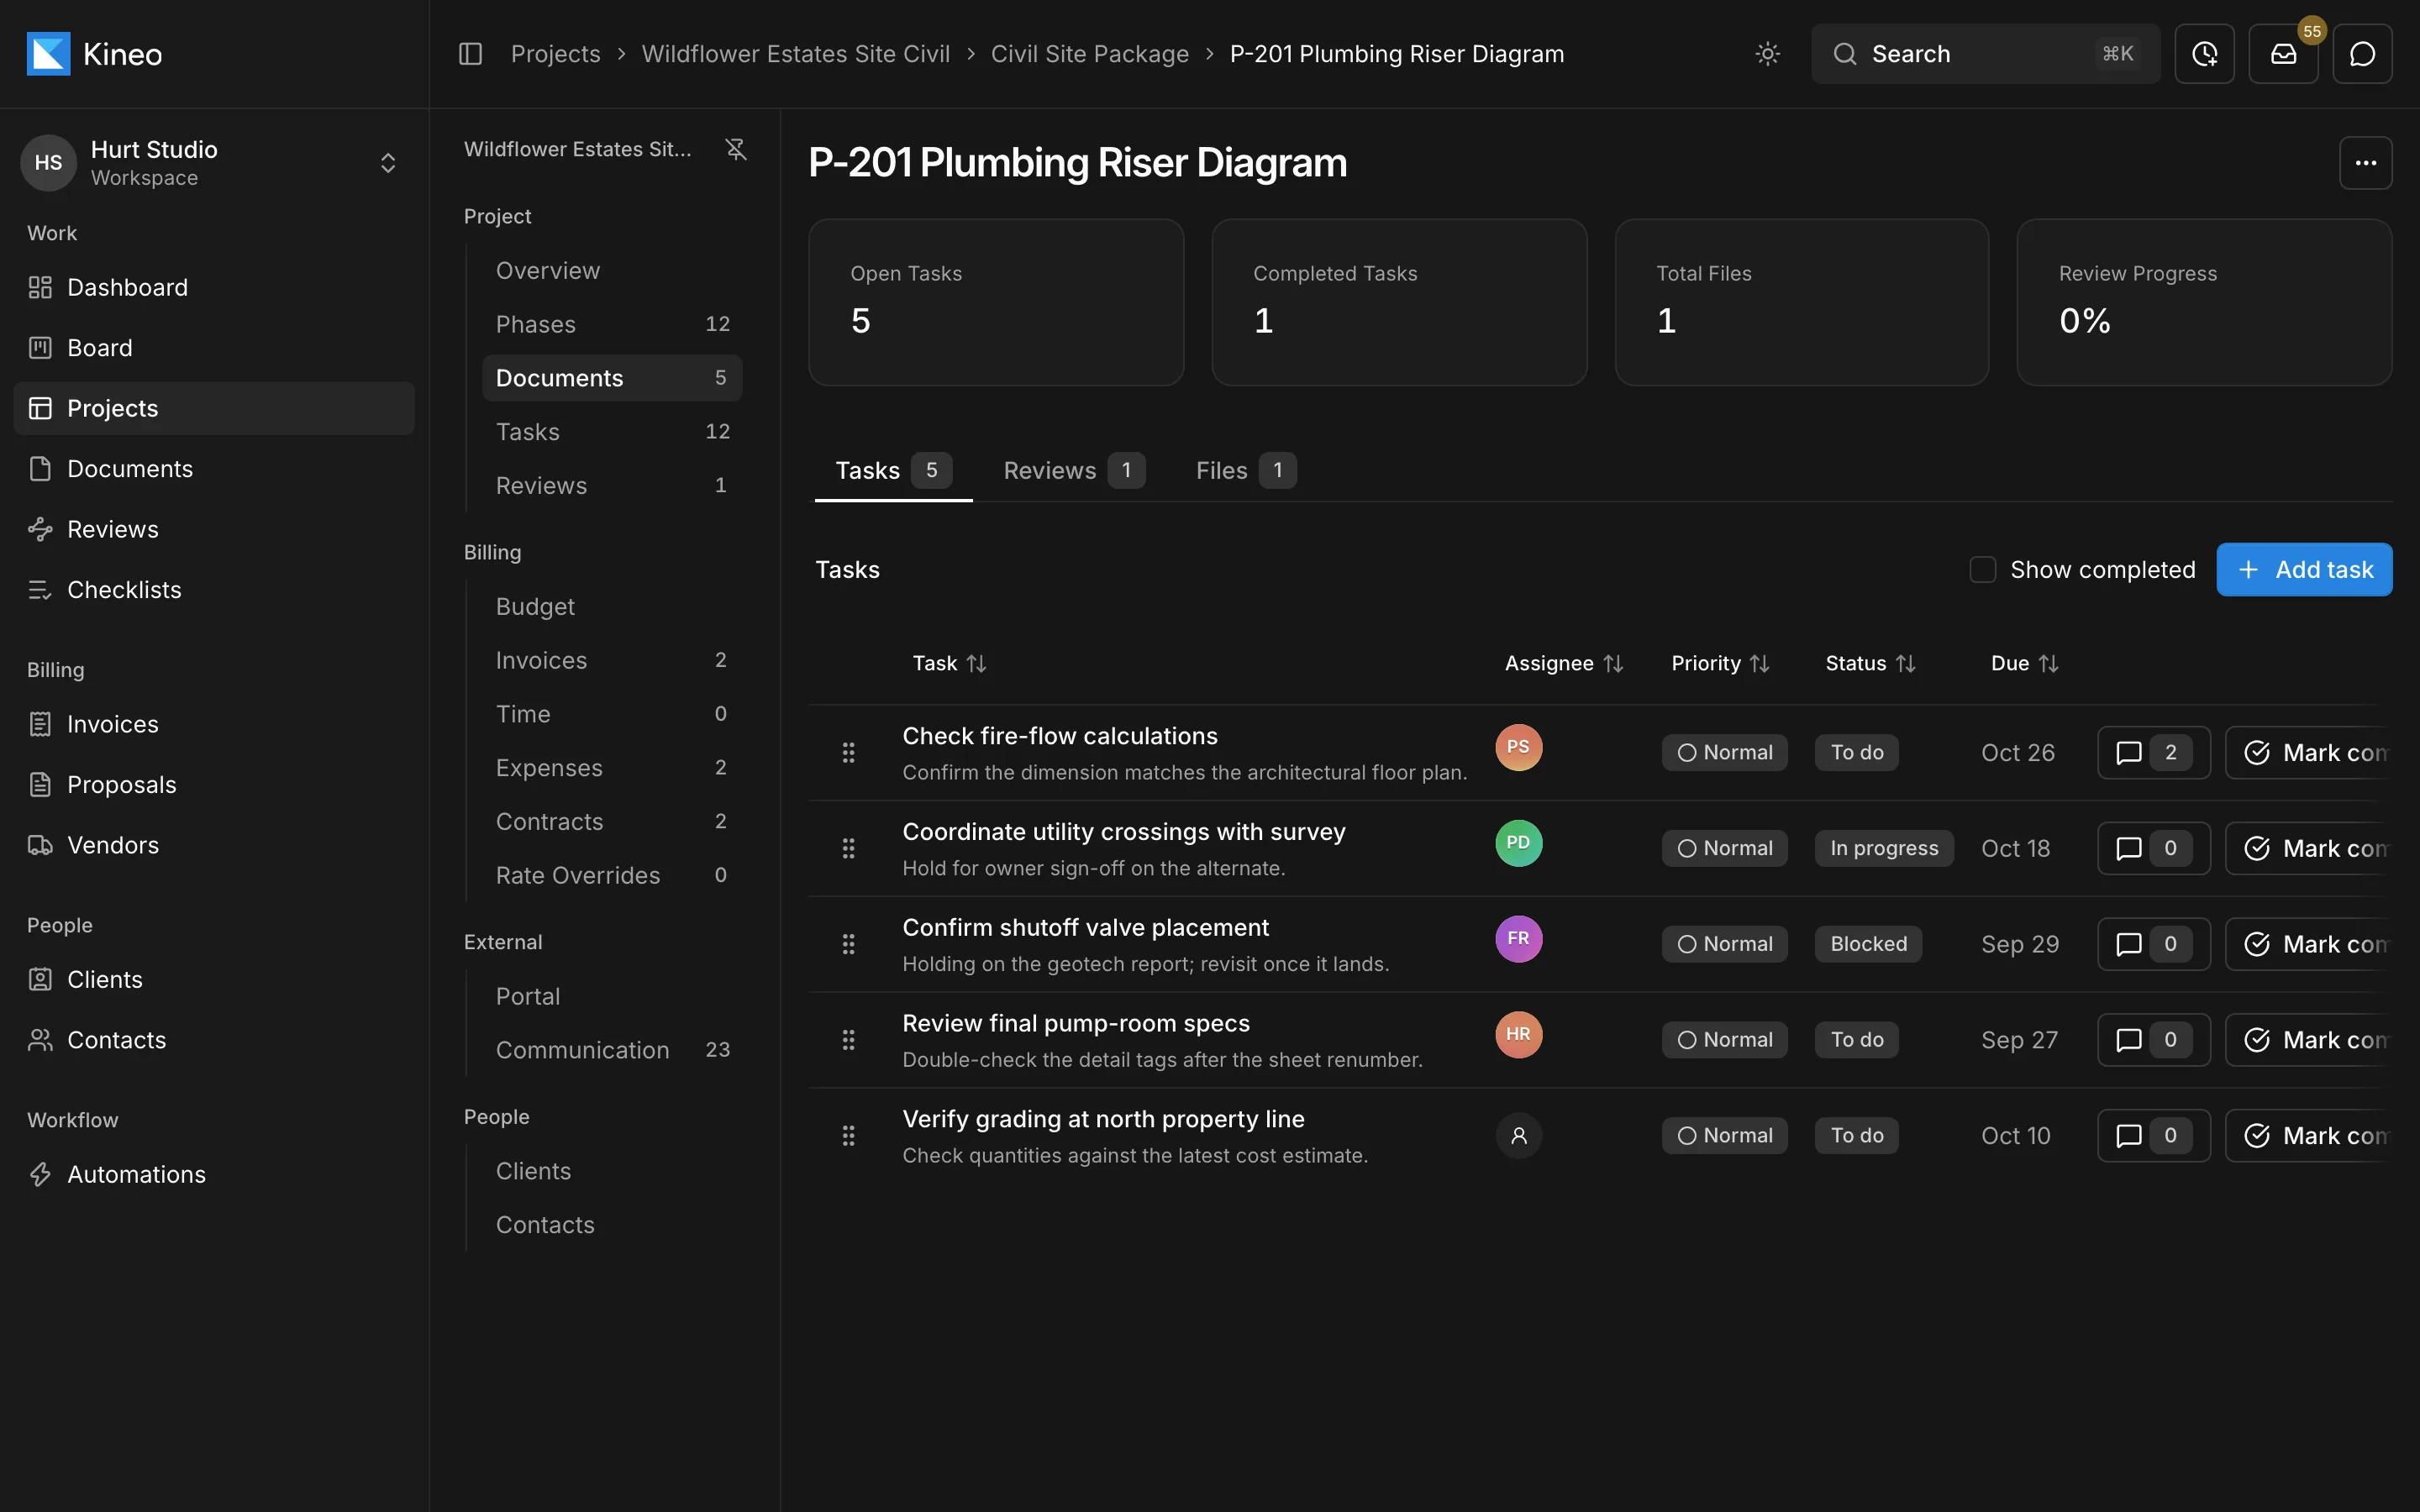
Task: Click the Search field
Action: click(x=1985, y=54)
